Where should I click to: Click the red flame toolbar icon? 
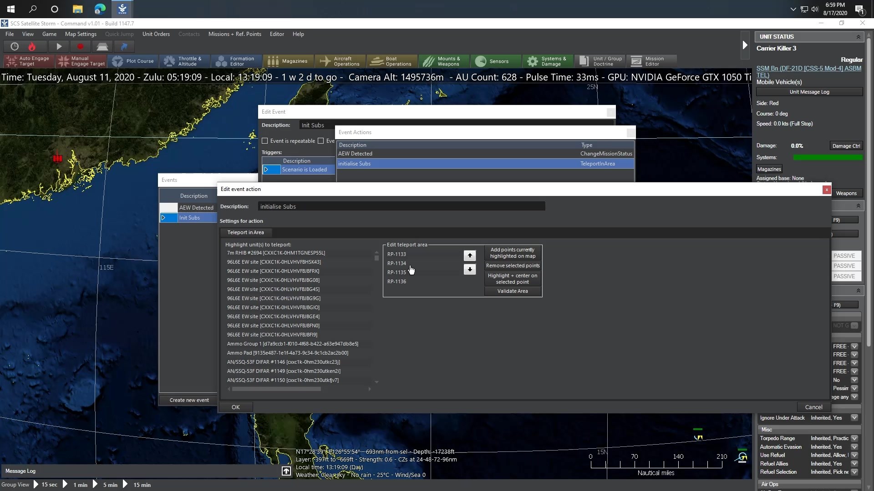(32, 46)
